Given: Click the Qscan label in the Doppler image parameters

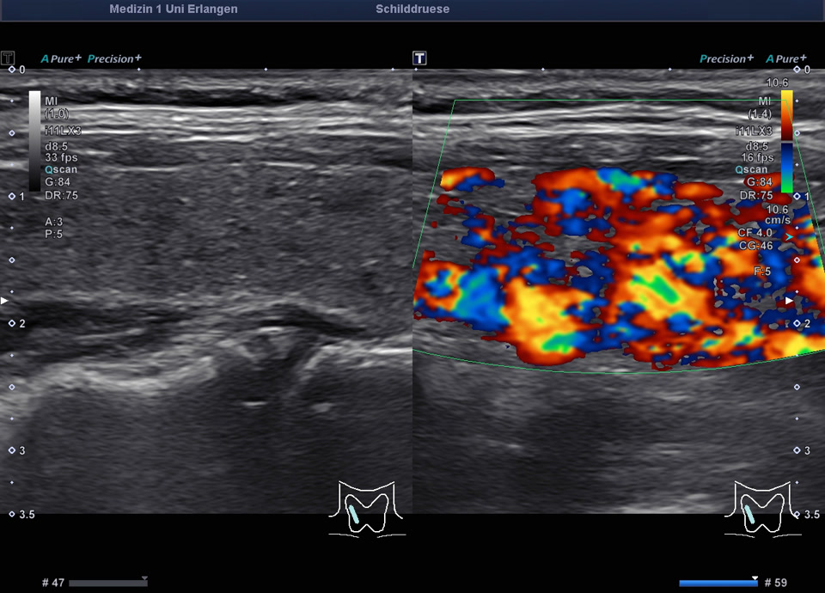Looking at the screenshot, I should pyautogui.click(x=753, y=169).
